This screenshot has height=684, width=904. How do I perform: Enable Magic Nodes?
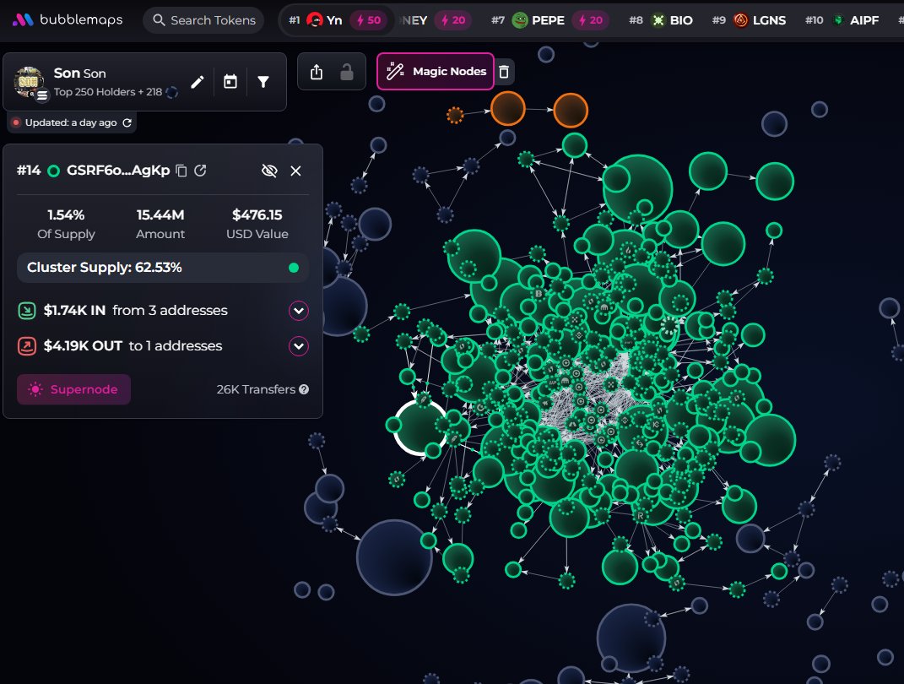(x=436, y=72)
